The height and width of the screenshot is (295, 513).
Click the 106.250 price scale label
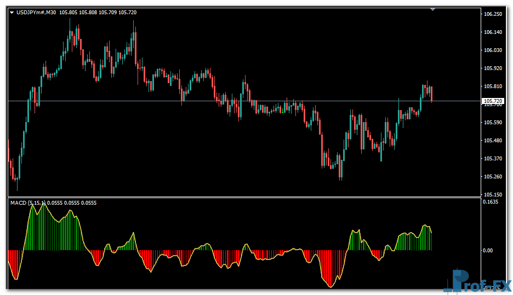point(493,14)
